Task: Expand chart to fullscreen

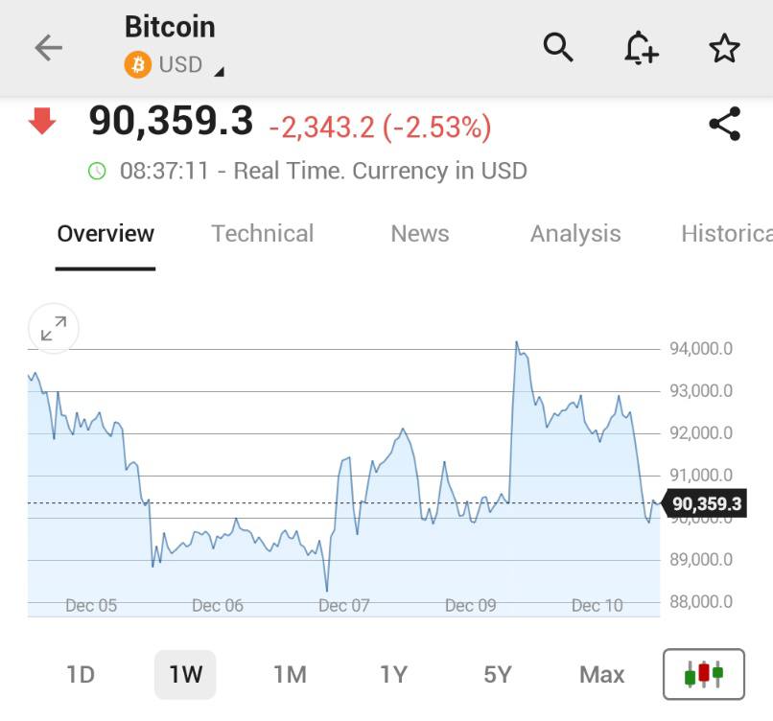Action: (54, 329)
